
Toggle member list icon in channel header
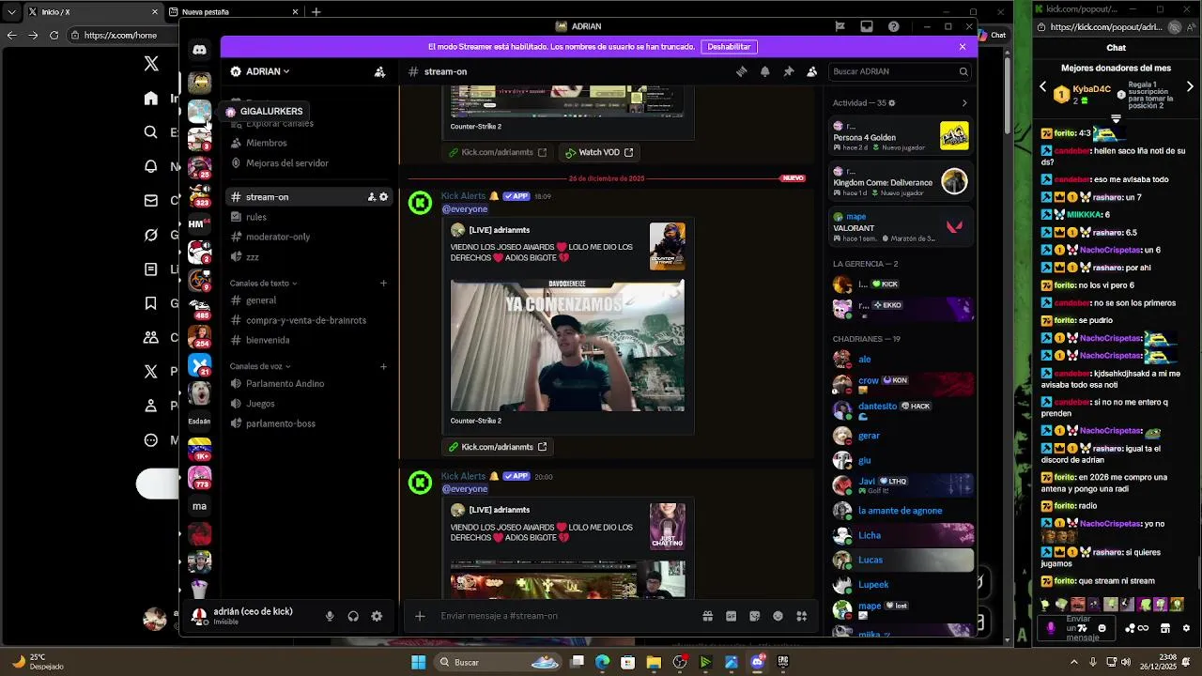coord(811,71)
